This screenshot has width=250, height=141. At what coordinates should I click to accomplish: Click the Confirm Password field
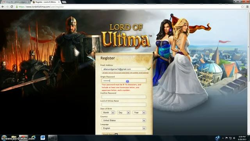click(124, 97)
